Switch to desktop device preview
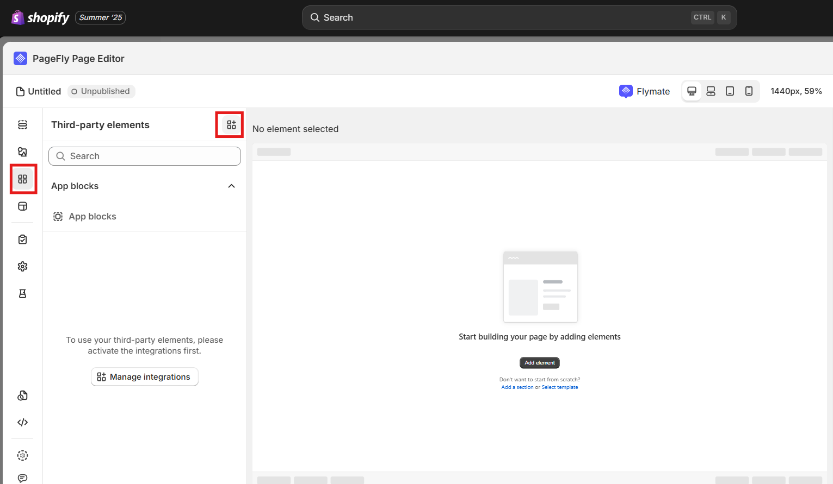Image resolution: width=833 pixels, height=484 pixels. point(692,91)
